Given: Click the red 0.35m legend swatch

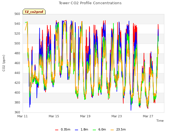Looking at the screenshot, I should (57, 130).
